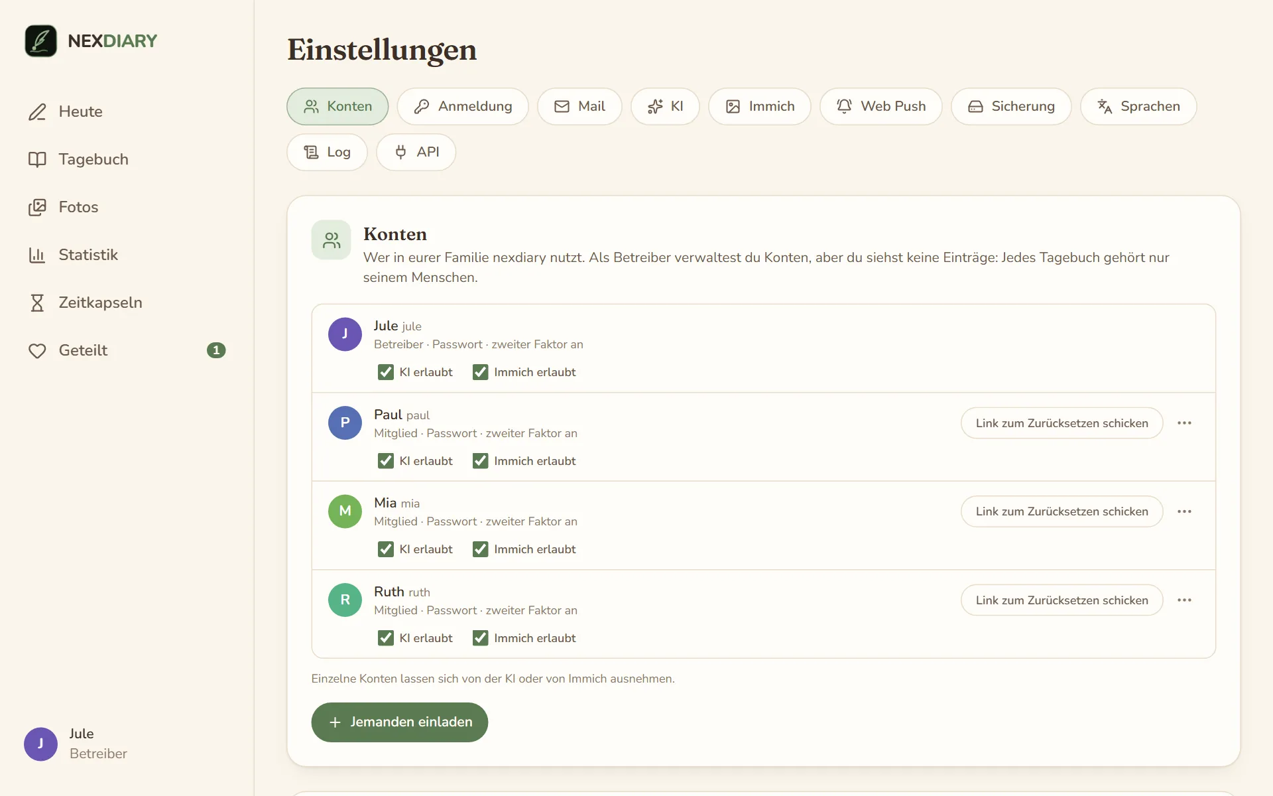1273x796 pixels.
Task: Click the 'Betreiber' role label in sidebar footer
Action: (98, 754)
